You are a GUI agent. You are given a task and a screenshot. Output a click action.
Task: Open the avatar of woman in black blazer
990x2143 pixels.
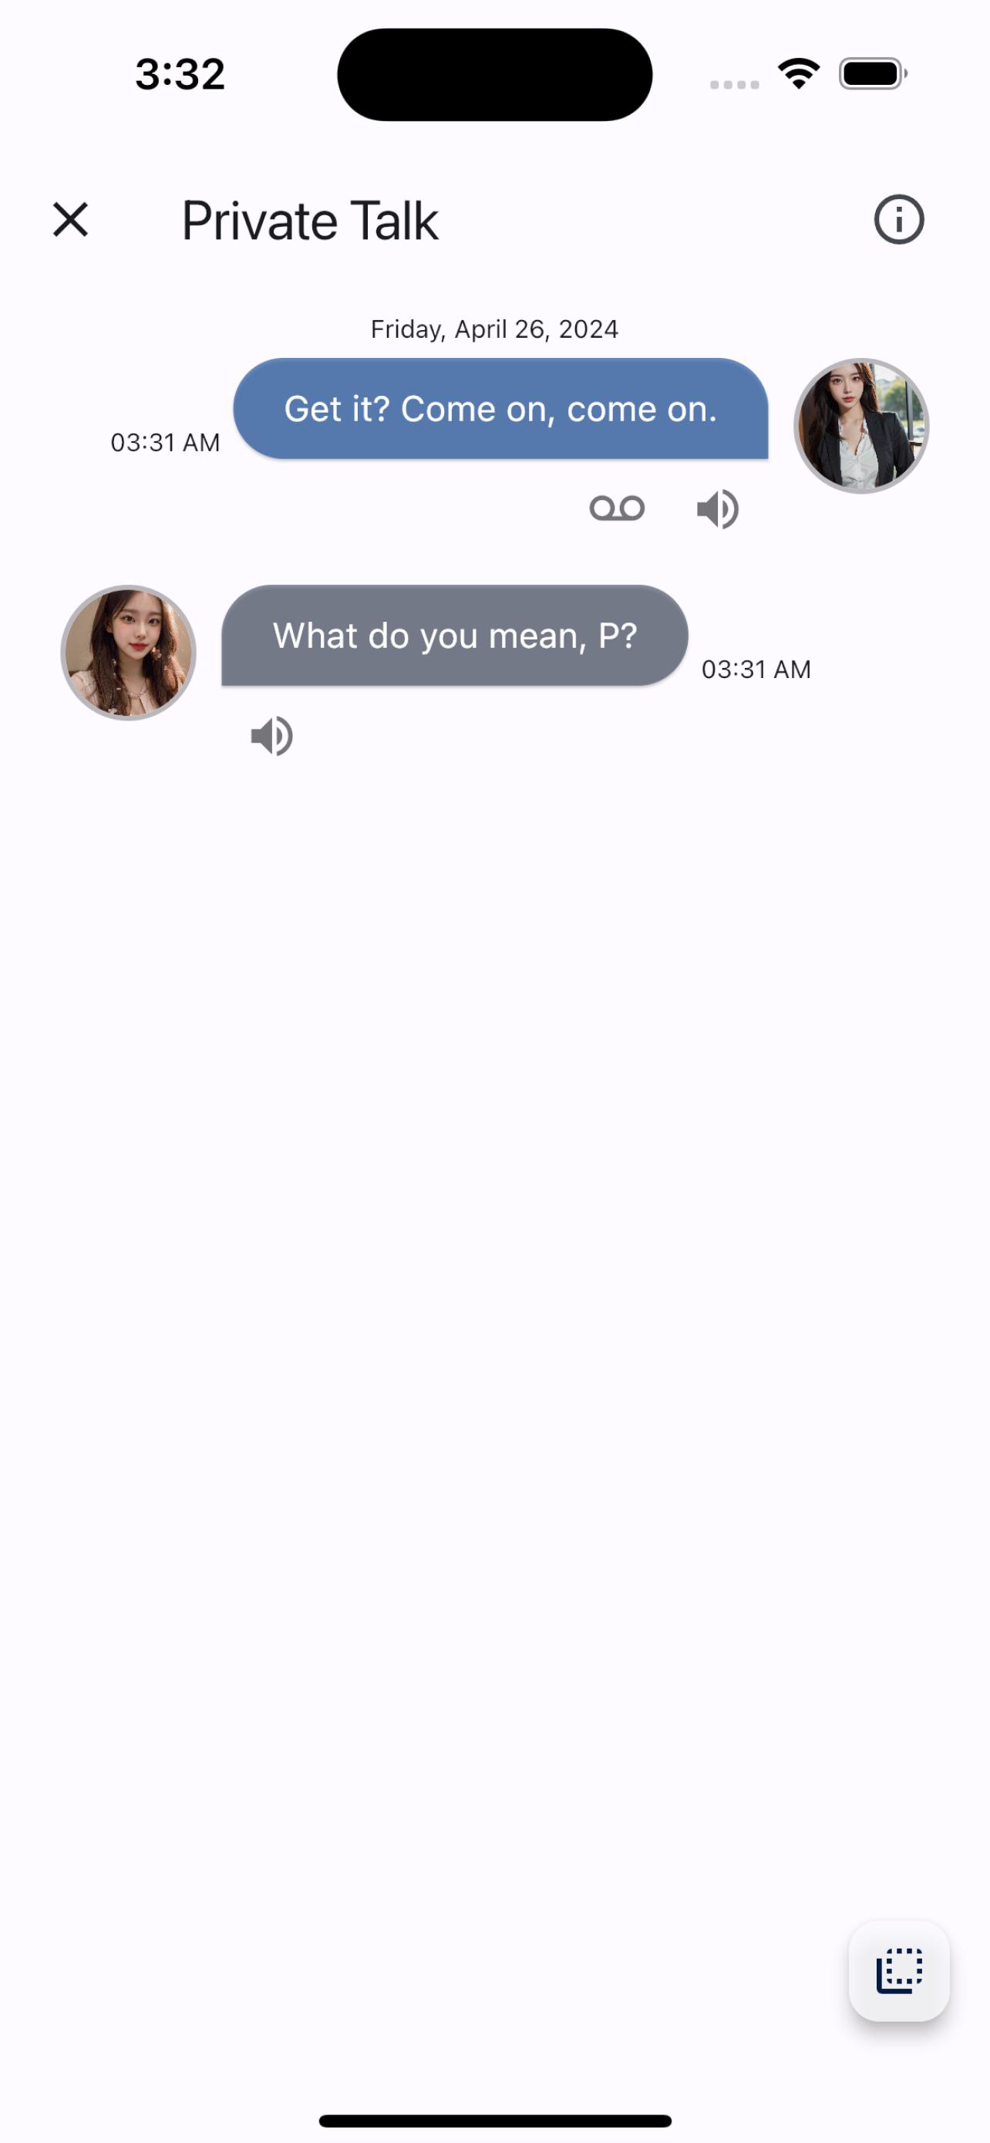point(861,426)
